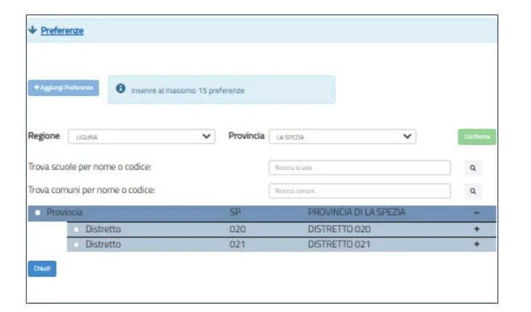Screen dimensions: 531x312
Task: Select the PROVINCIA DI LA SPEZIA row name
Action: [356, 212]
